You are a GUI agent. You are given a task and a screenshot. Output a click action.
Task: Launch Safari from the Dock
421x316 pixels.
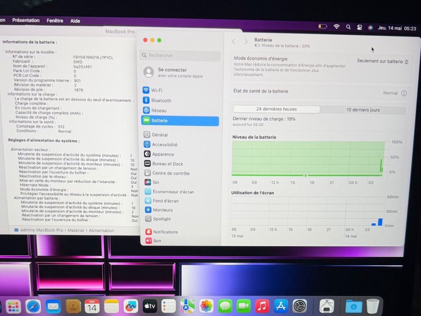(x=33, y=306)
